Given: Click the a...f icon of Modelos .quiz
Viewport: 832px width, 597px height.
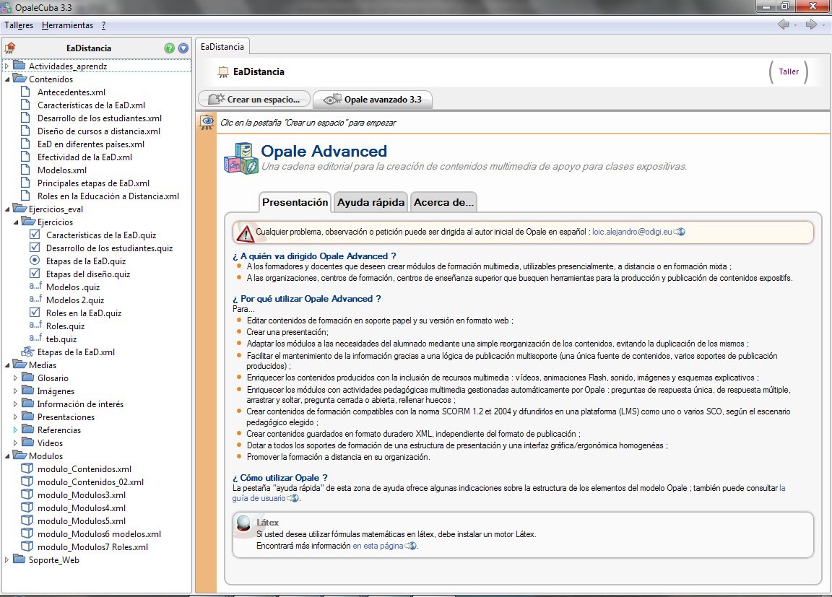Looking at the screenshot, I should (35, 287).
